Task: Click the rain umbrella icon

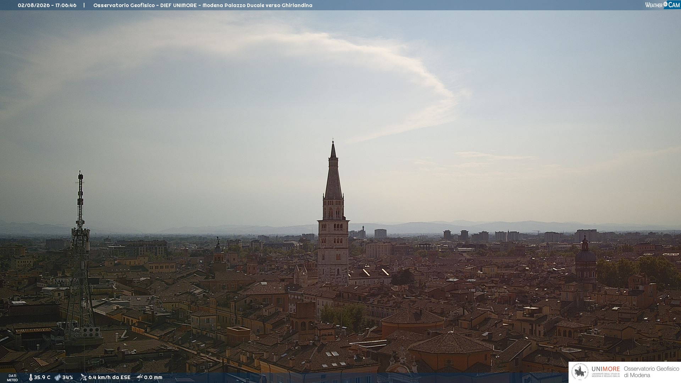Action: (139, 377)
